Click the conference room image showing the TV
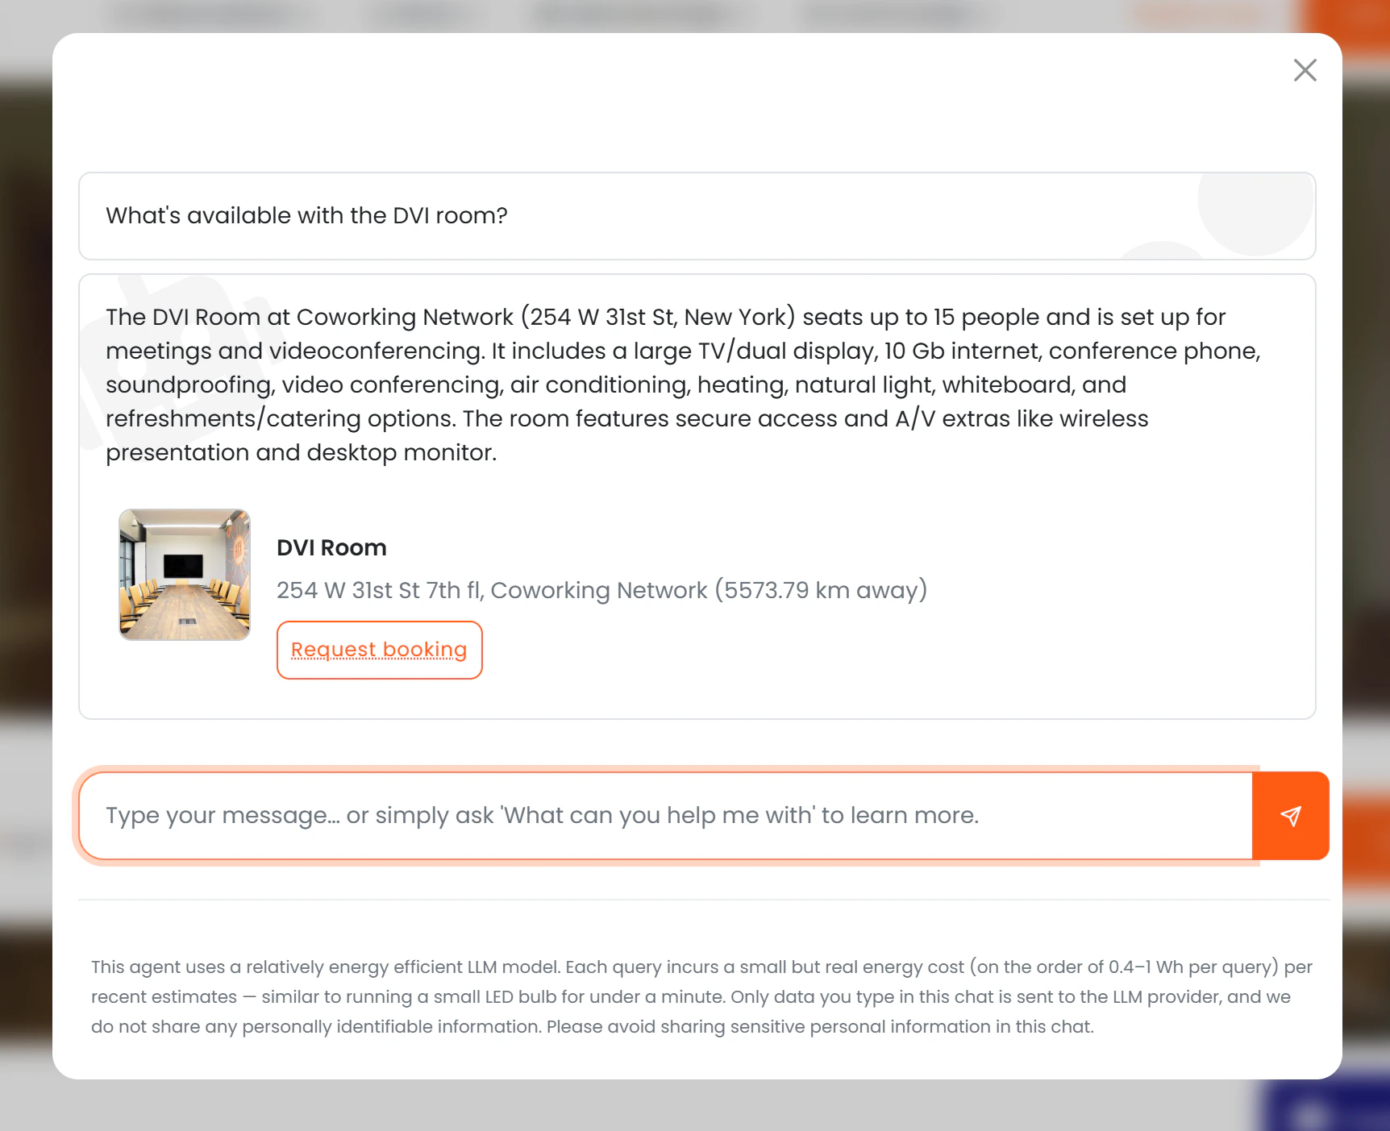The width and height of the screenshot is (1390, 1131). point(184,574)
